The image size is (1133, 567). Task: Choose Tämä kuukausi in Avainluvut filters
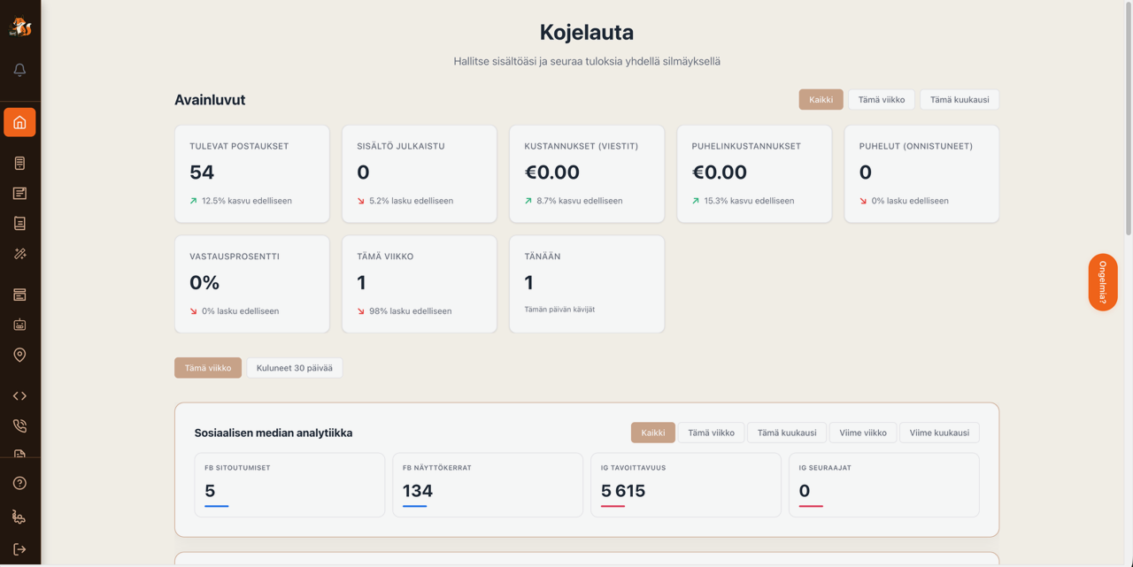coord(959,99)
